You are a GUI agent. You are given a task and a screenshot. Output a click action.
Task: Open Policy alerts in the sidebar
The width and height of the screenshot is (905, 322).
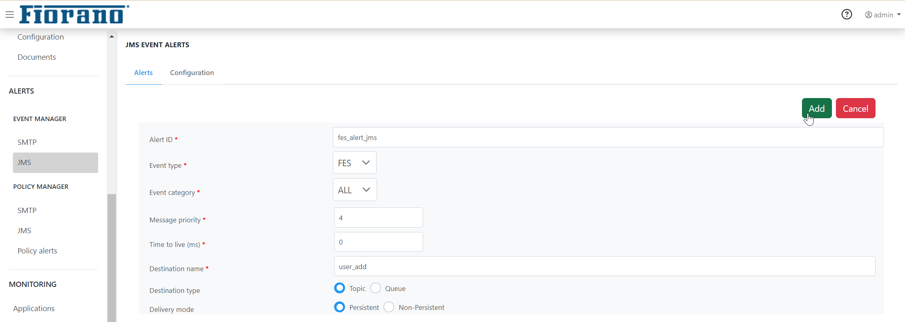37,251
